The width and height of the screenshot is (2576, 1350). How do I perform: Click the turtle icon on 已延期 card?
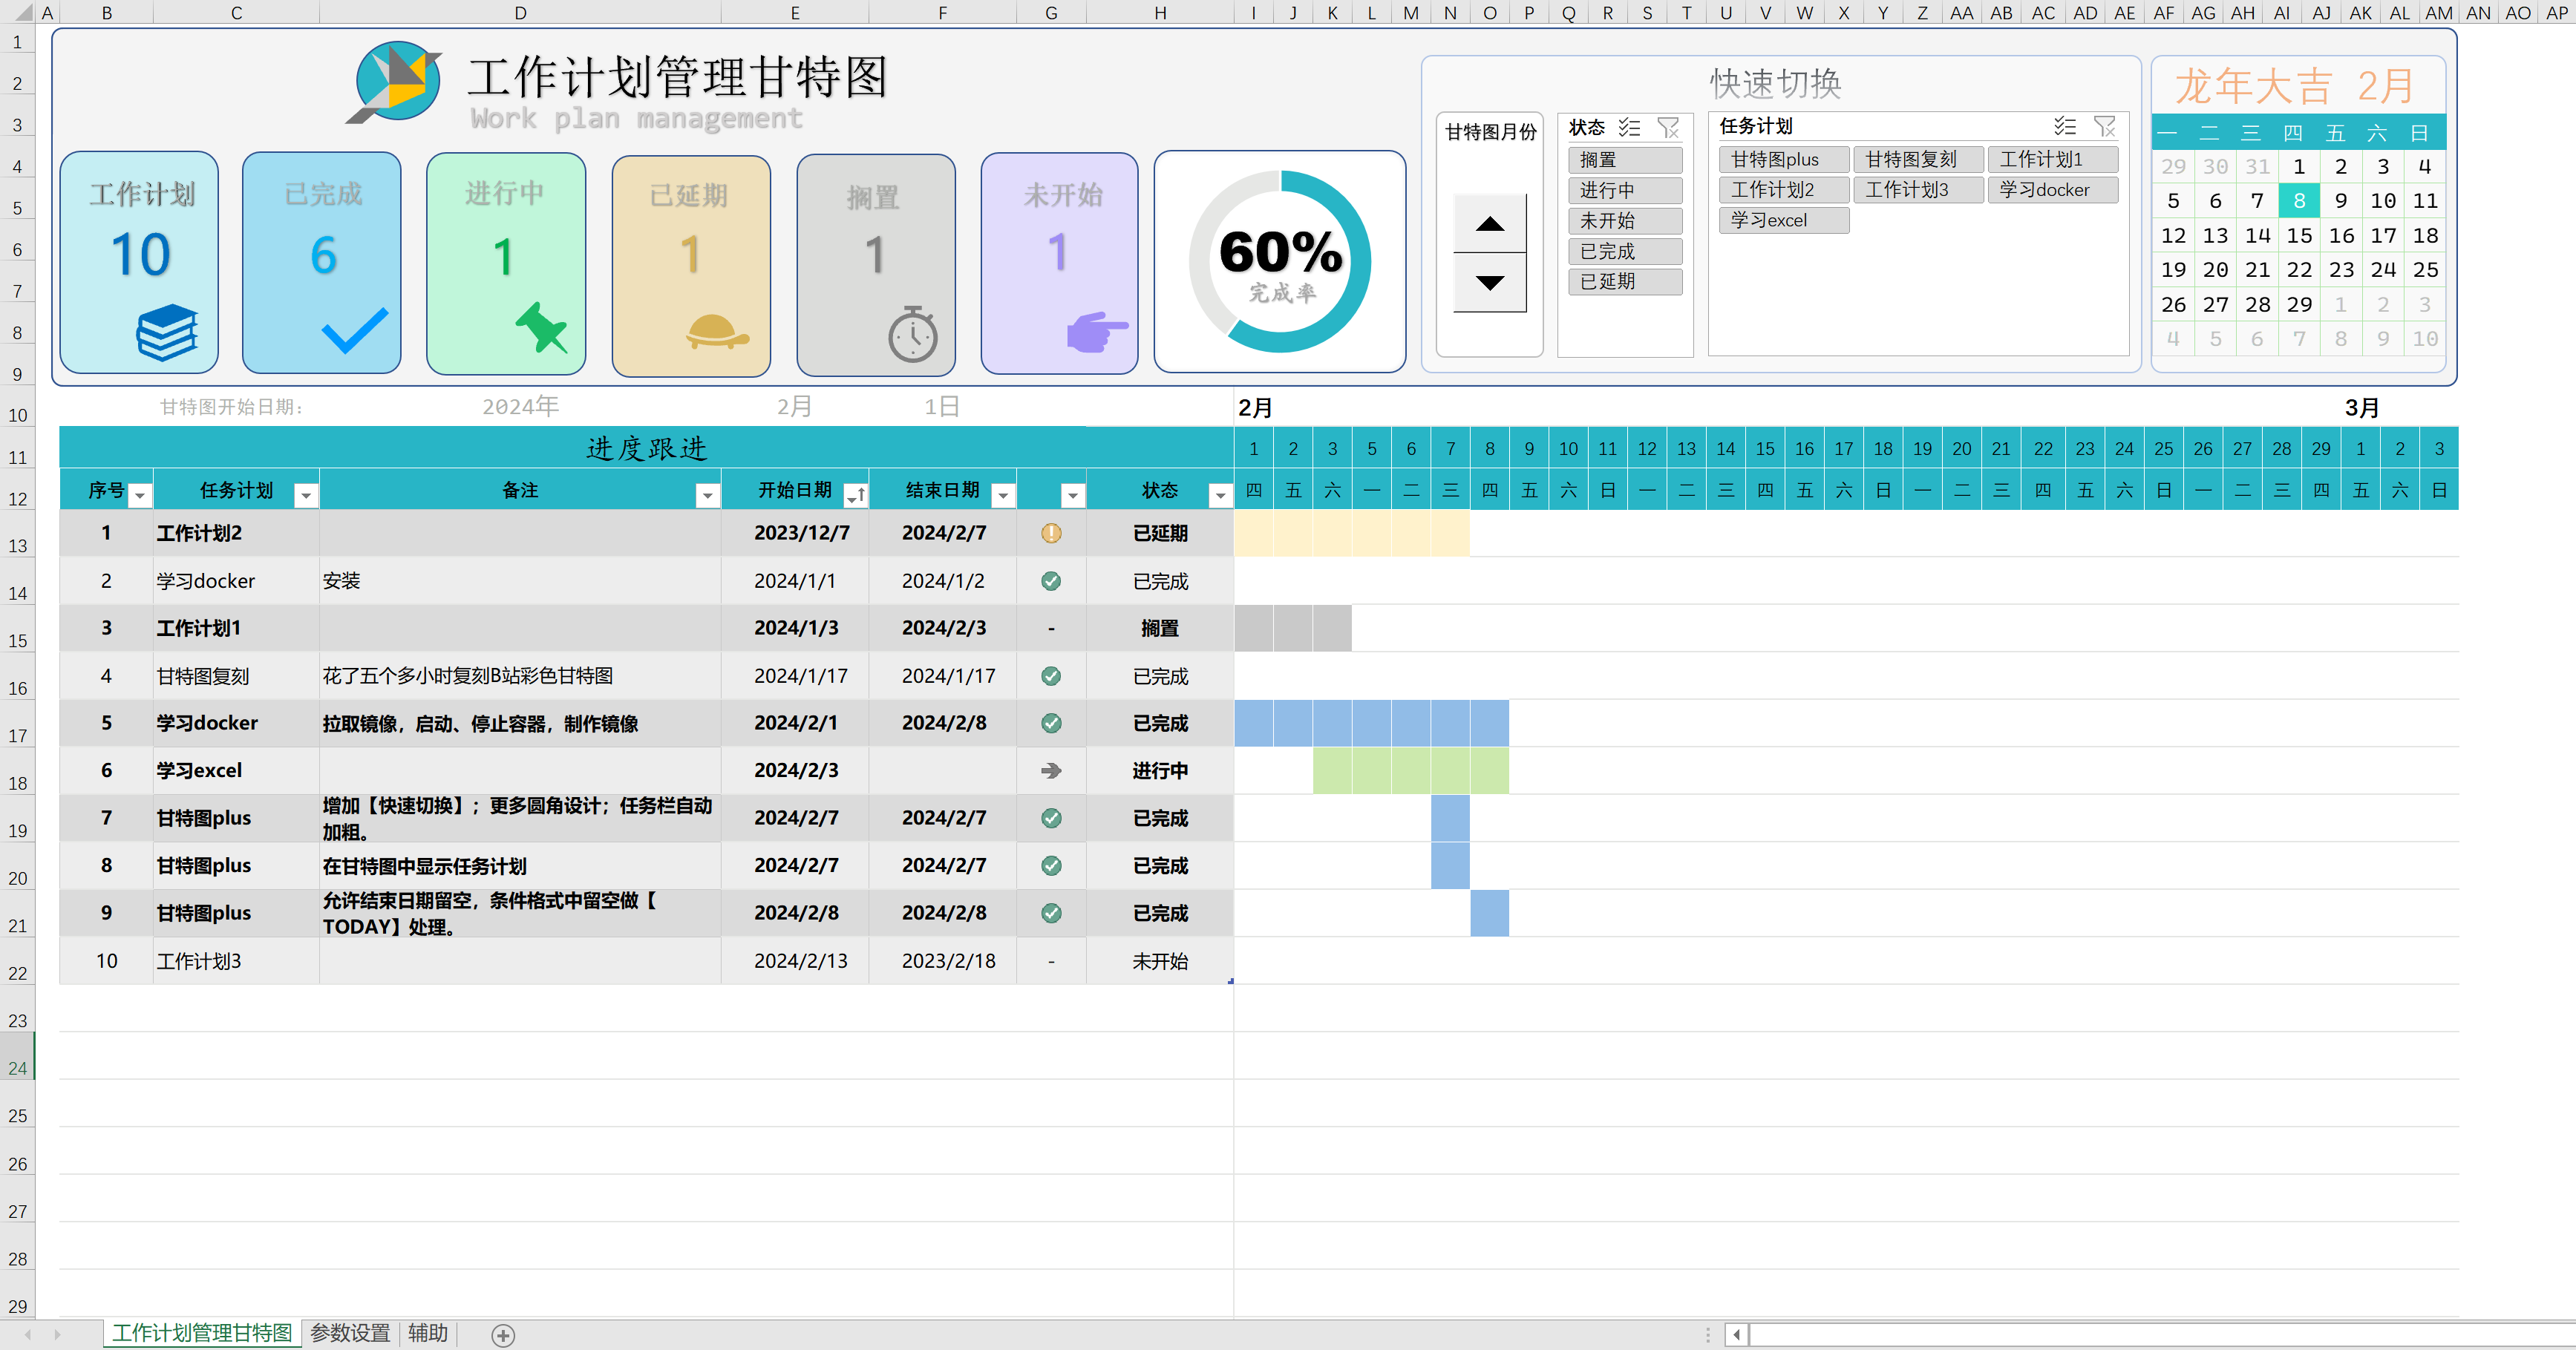click(x=716, y=331)
